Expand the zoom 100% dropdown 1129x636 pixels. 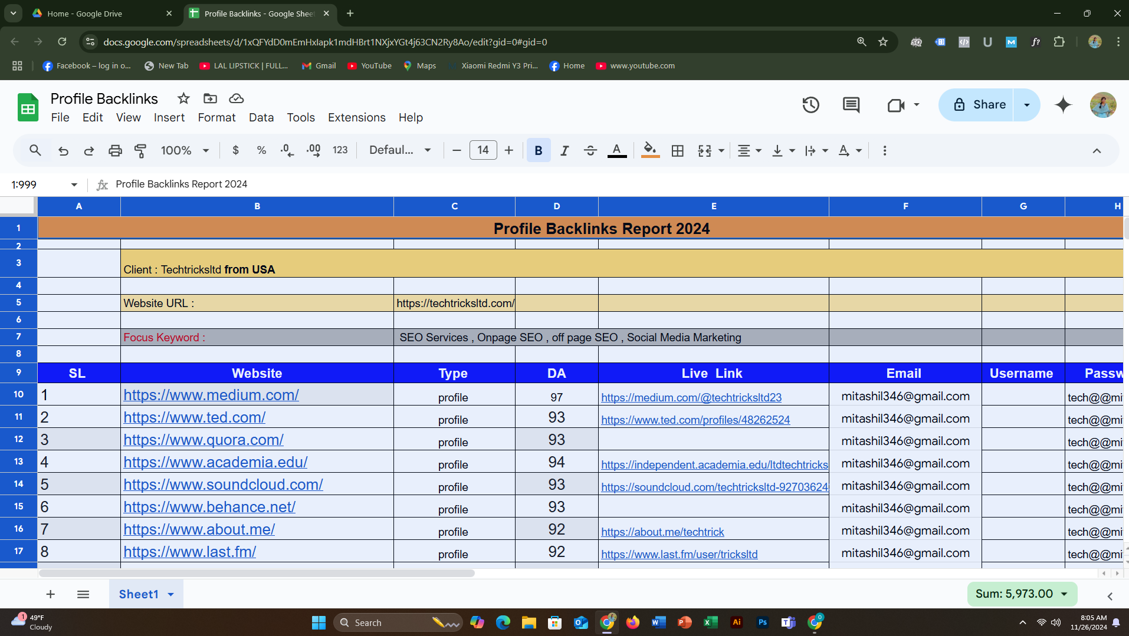point(185,151)
